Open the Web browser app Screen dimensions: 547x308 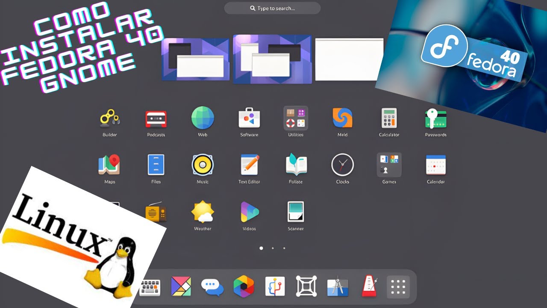(203, 118)
